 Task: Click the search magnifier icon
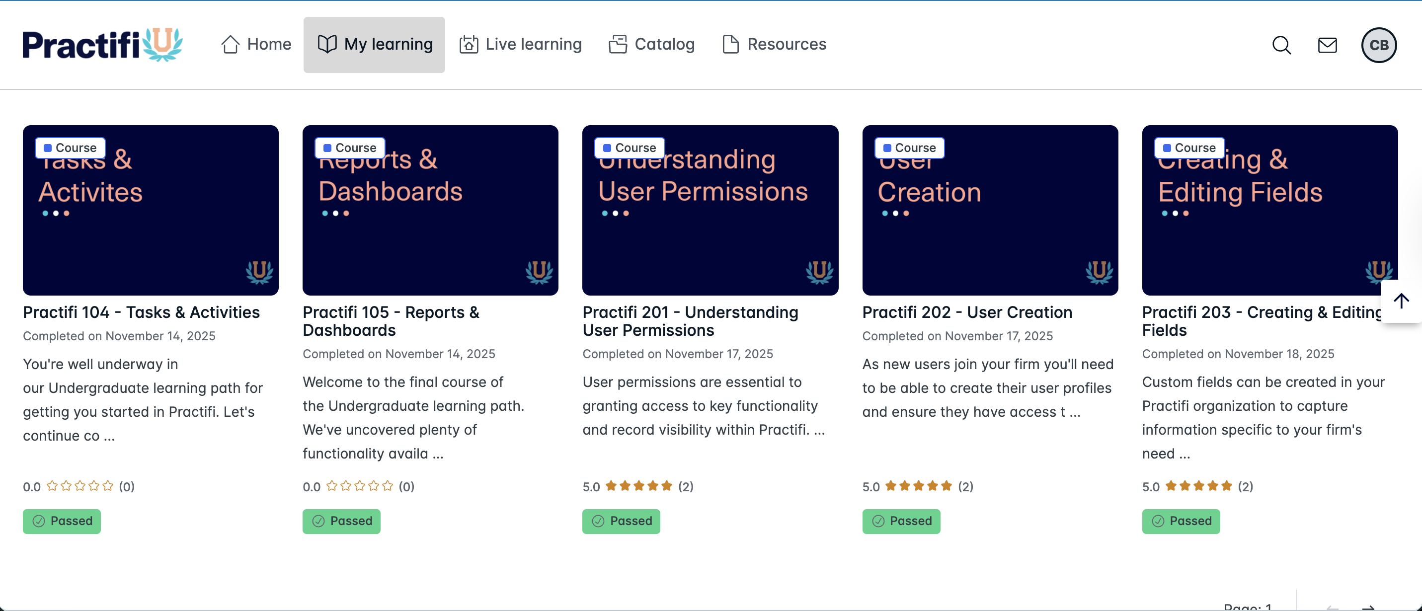[1281, 45]
